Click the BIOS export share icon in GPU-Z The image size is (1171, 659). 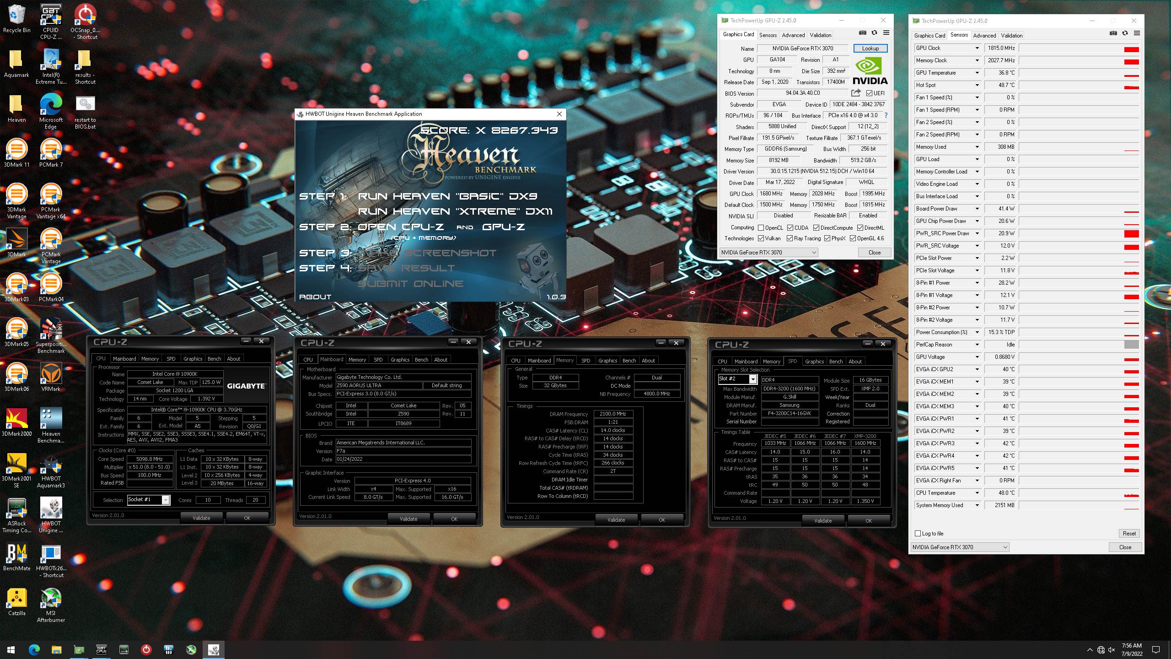point(856,93)
